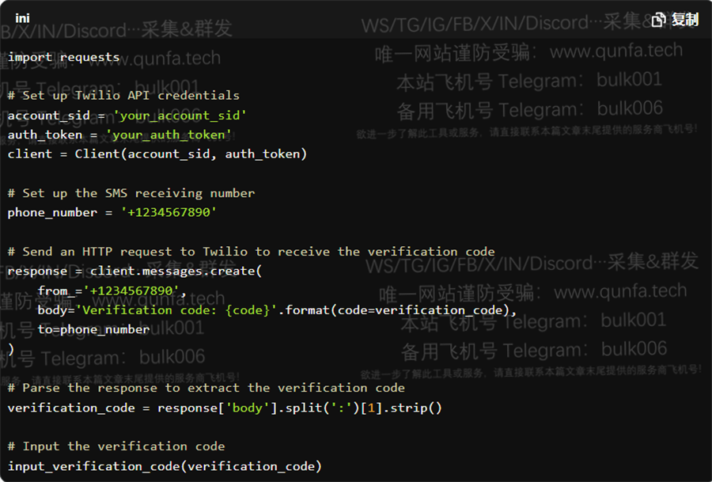
Task: Click the to=phone_number argument line
Action: [93, 329]
